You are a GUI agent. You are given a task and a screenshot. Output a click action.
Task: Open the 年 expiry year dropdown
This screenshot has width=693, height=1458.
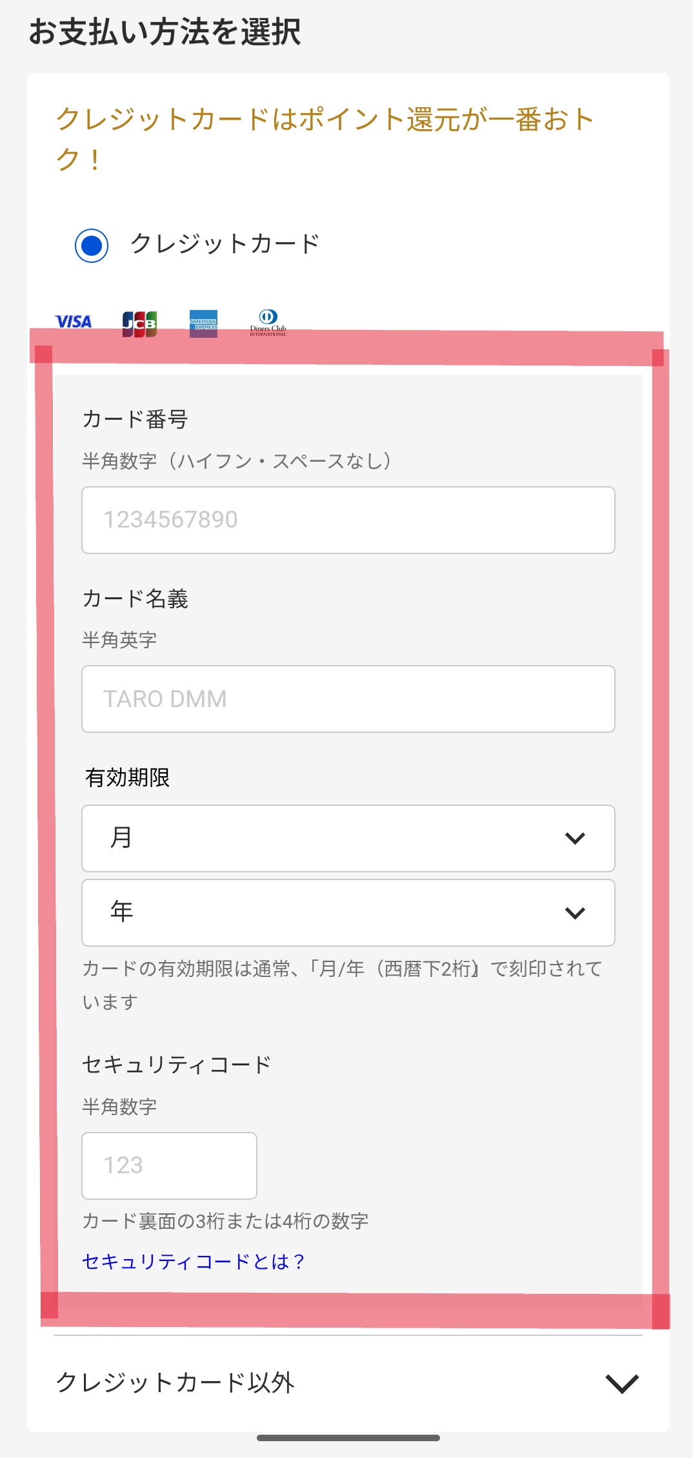pyautogui.click(x=348, y=912)
